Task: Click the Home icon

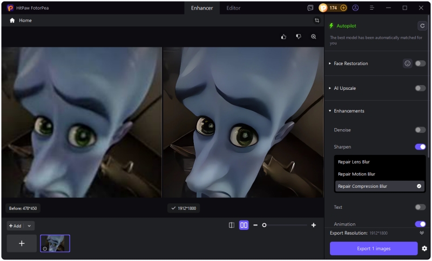Action: point(12,20)
